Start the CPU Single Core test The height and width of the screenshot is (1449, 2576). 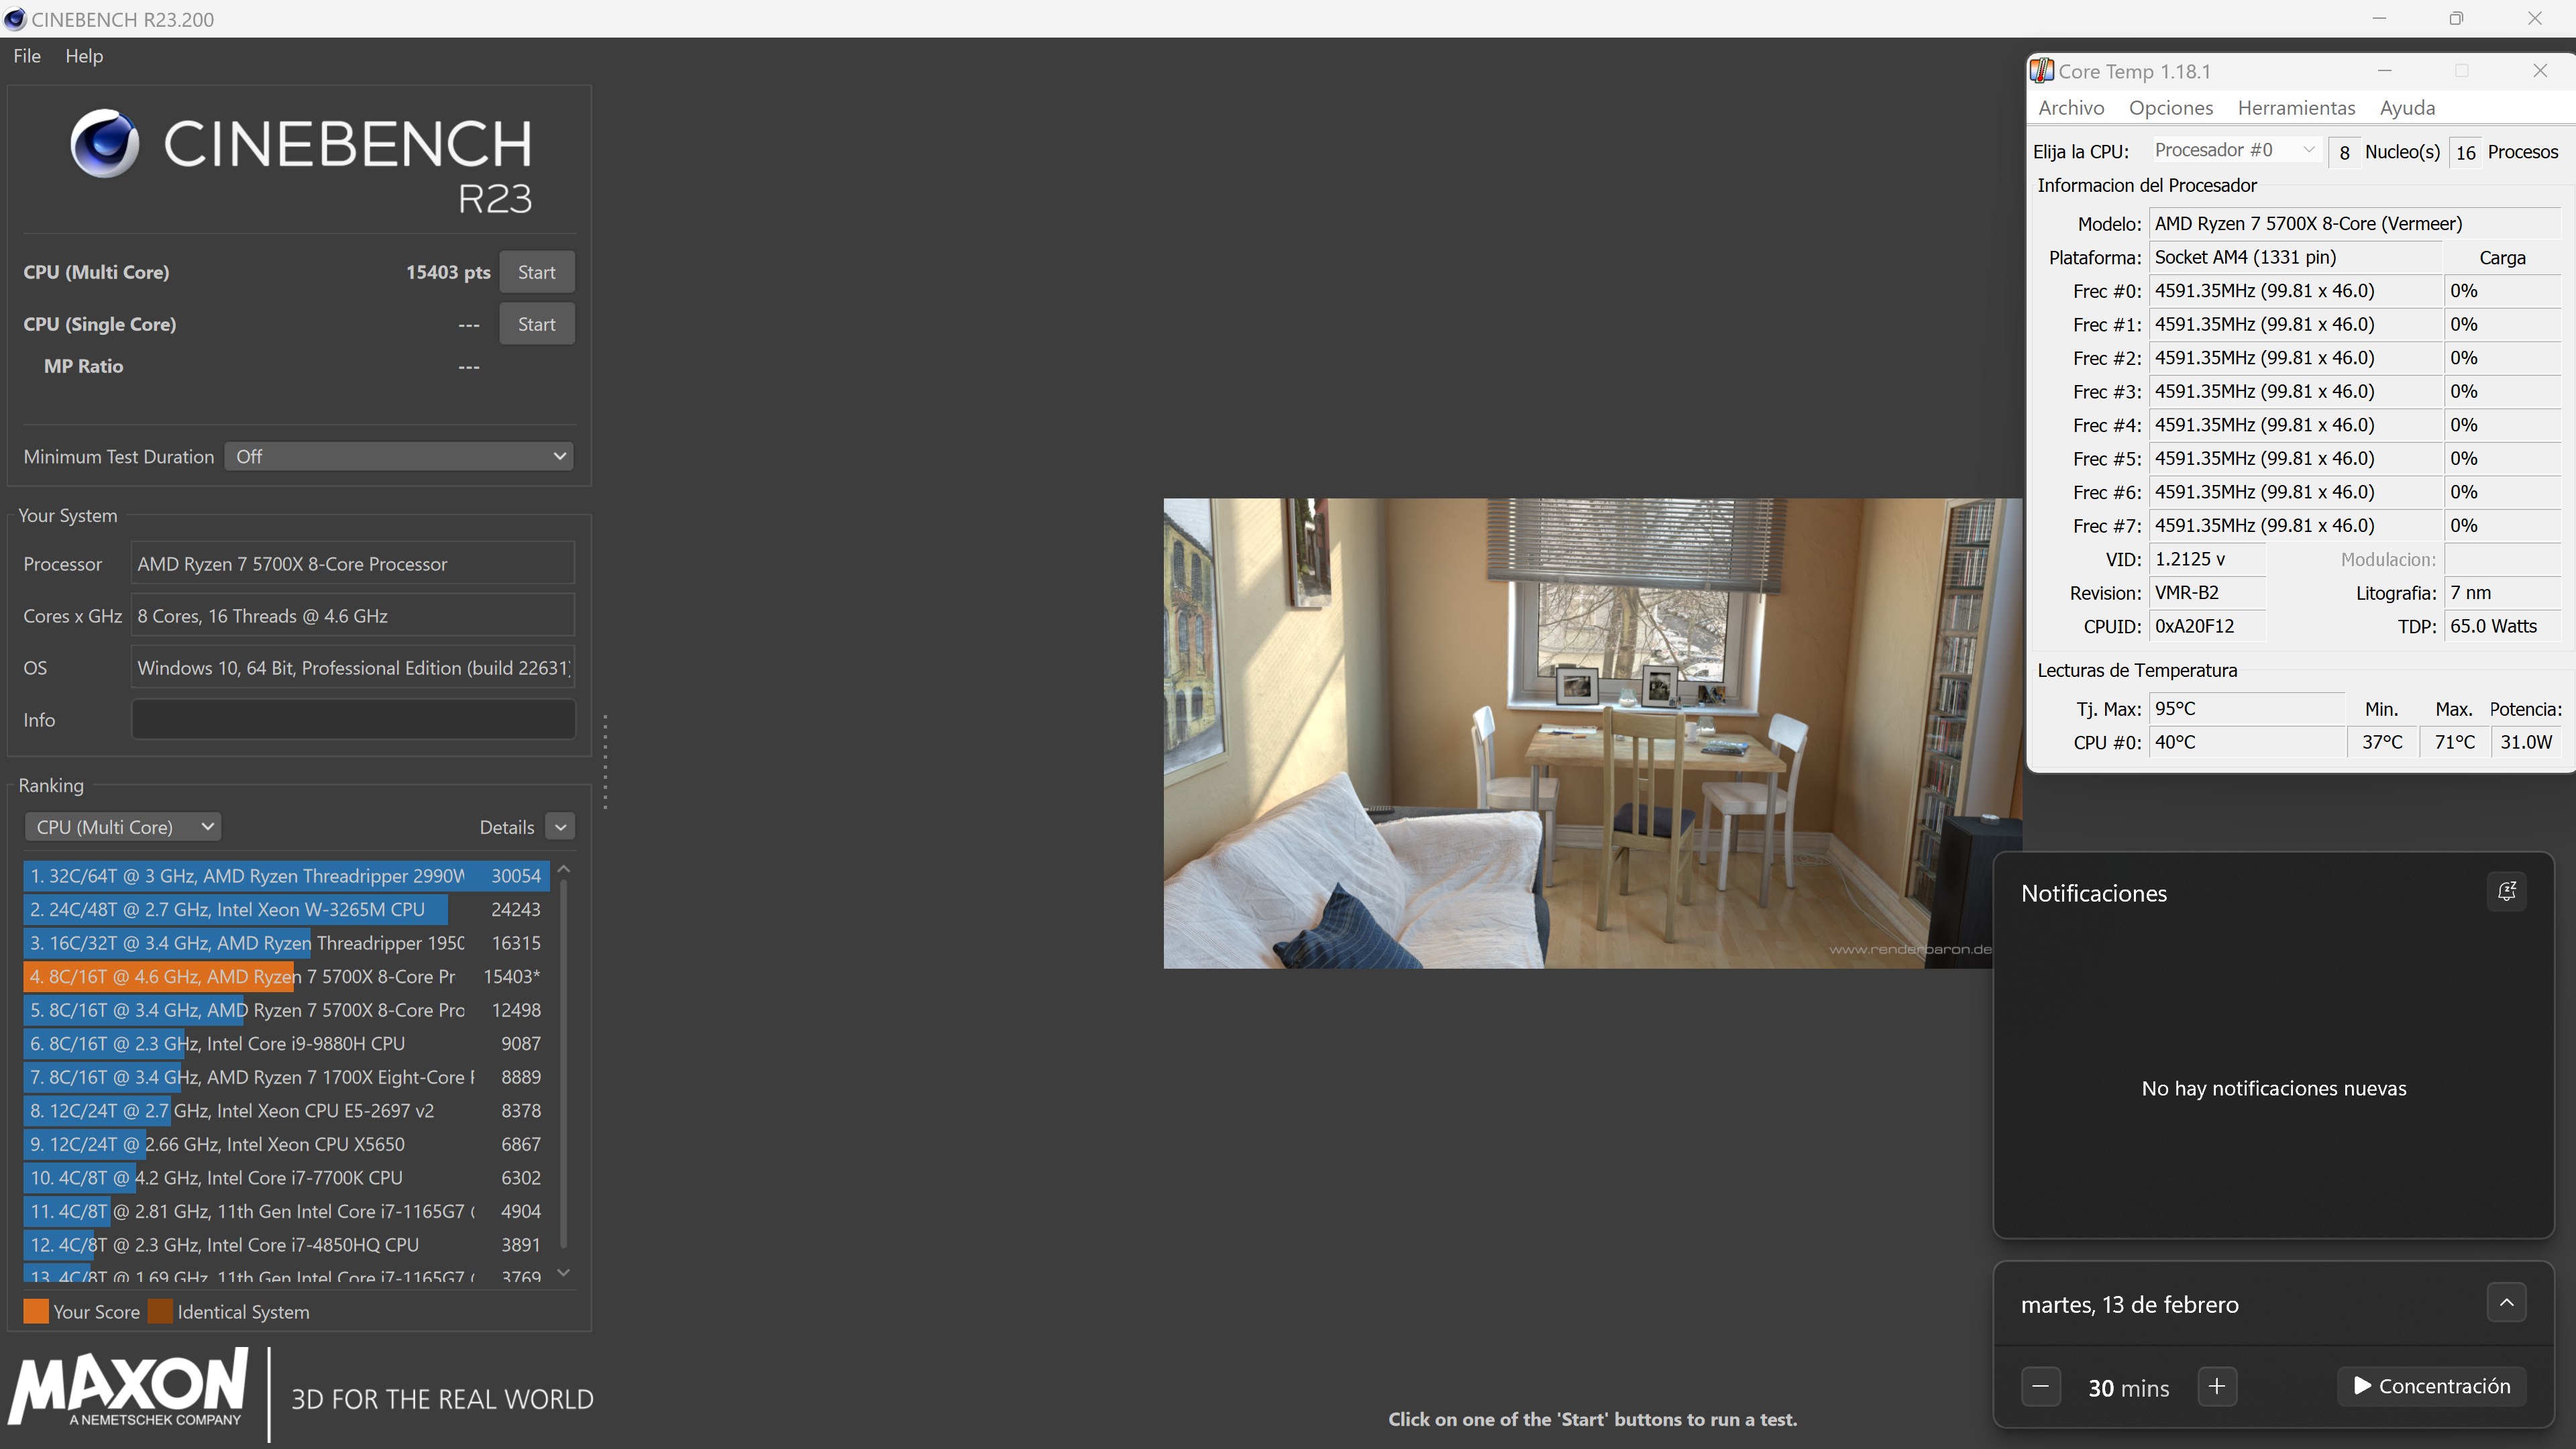click(x=536, y=324)
